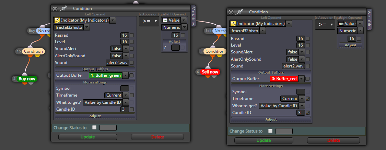
Task: Click Delete button in left Condition panel
Action: (x=157, y=137)
